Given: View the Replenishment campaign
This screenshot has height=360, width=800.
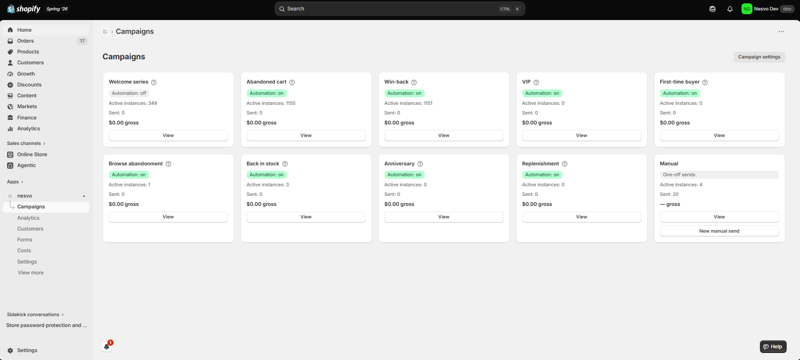Looking at the screenshot, I should point(582,217).
